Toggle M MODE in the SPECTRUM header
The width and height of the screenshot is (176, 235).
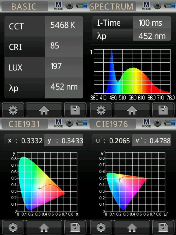coord(146,6)
